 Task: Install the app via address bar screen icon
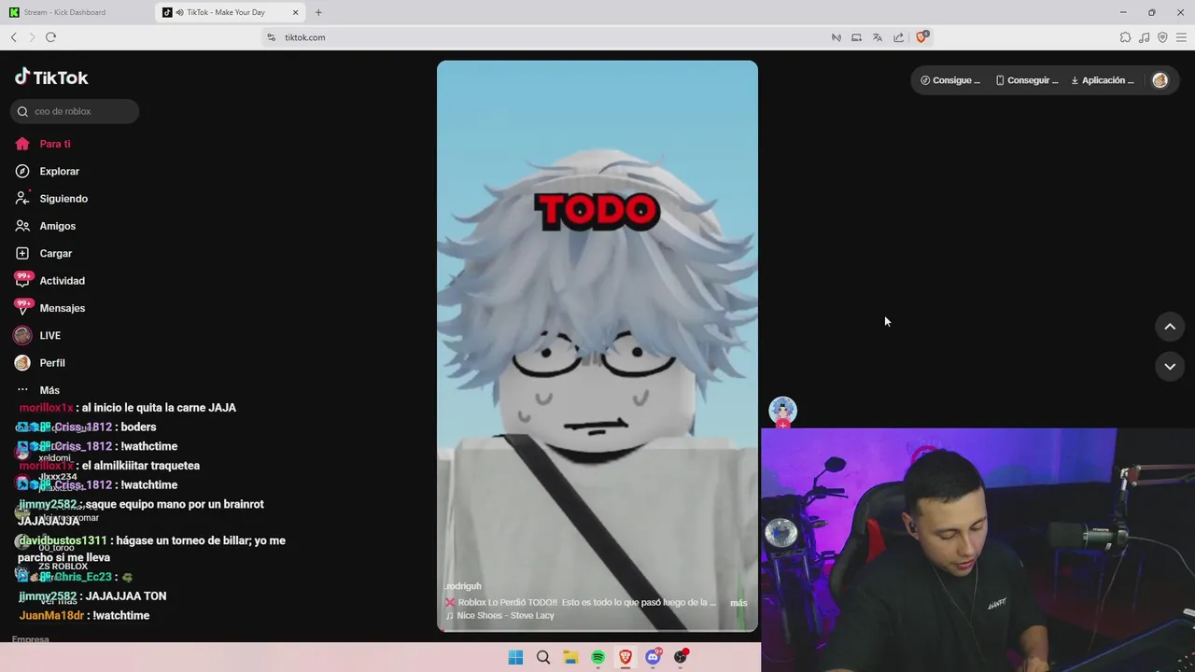856,37
